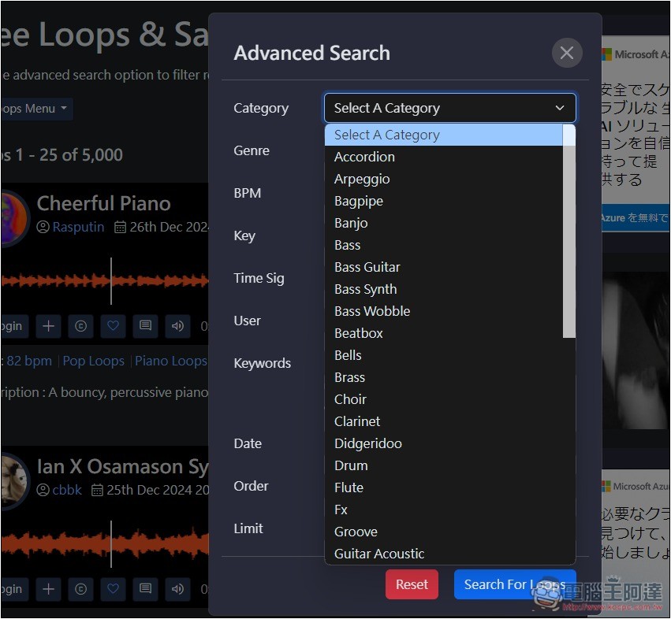Click Search For Loops button
Screen dimensions: 671x619
click(x=515, y=584)
